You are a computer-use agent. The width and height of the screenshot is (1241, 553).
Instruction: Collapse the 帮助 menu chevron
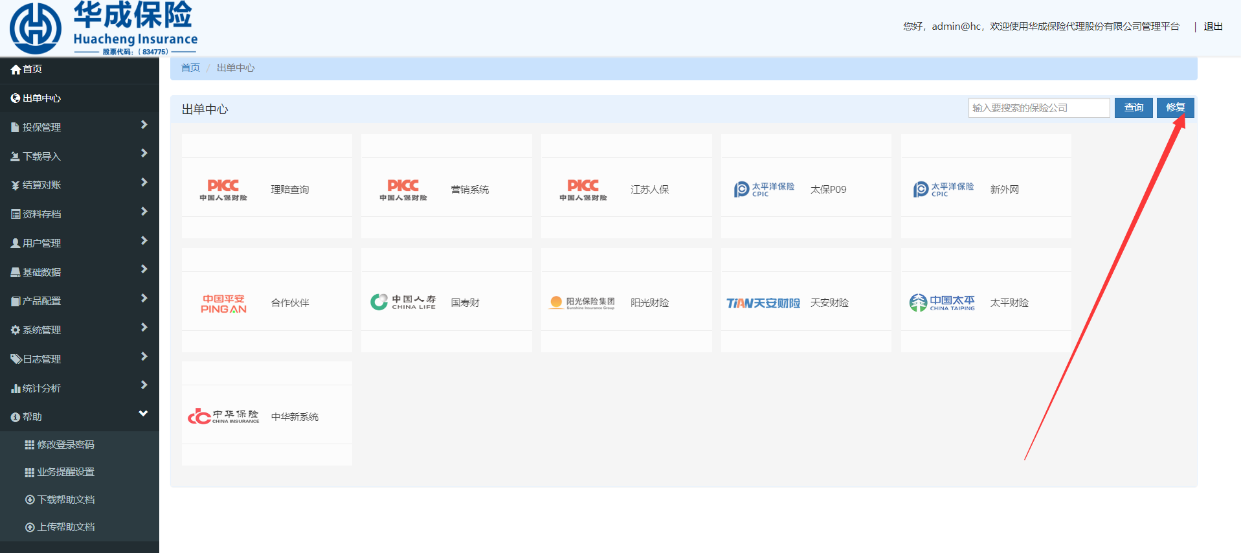click(144, 414)
